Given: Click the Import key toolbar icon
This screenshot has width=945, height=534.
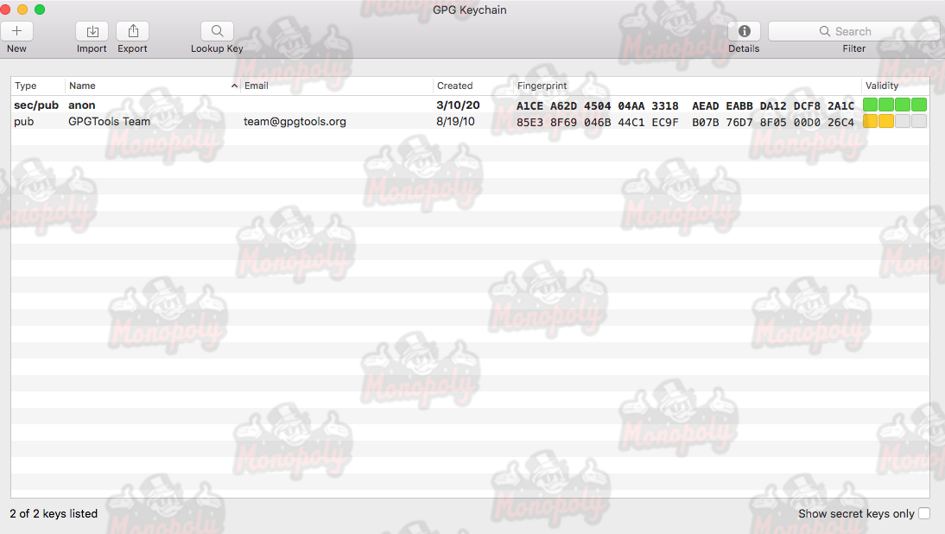Looking at the screenshot, I should (92, 31).
